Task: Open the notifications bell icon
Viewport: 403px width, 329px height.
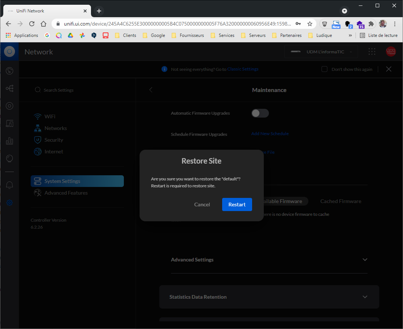Action: coord(9,185)
